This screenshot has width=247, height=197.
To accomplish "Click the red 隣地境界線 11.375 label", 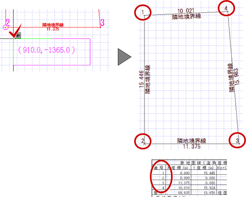I will (53, 27).
